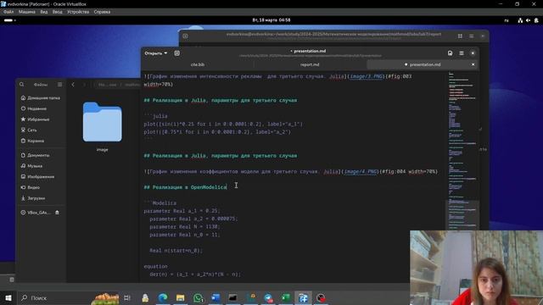
Task: Open the Вид menu in VirtualBox
Action: pyautogui.click(x=43, y=12)
